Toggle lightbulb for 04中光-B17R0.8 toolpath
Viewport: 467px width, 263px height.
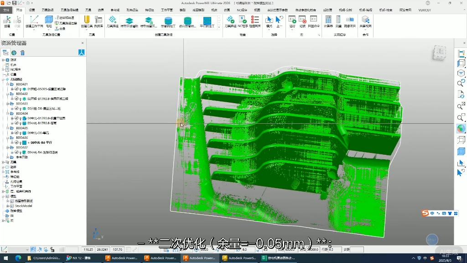coord(21,118)
